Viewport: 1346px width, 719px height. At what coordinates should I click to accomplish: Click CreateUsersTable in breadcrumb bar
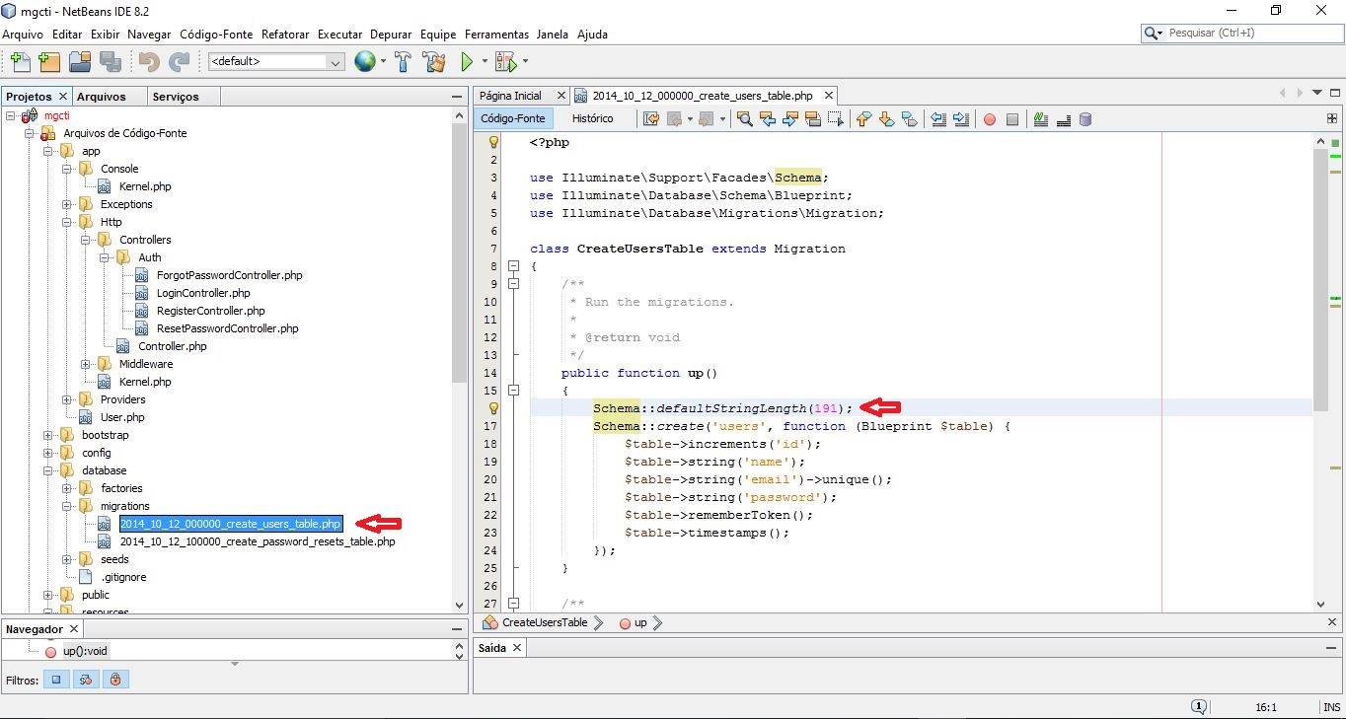pos(544,622)
